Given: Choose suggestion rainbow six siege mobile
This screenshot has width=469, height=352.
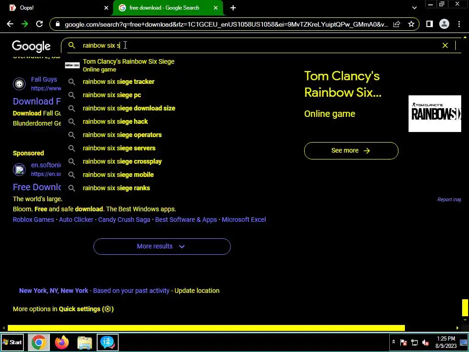Looking at the screenshot, I should (118, 175).
